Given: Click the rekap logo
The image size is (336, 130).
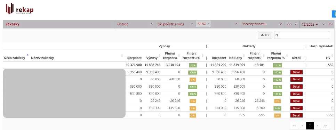Looking at the screenshot, I should pos(19,9).
